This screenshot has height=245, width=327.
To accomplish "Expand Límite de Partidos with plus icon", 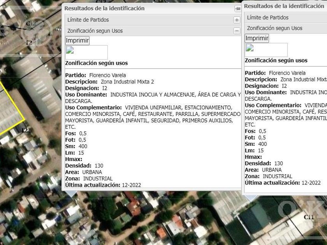I will (x=237, y=20).
